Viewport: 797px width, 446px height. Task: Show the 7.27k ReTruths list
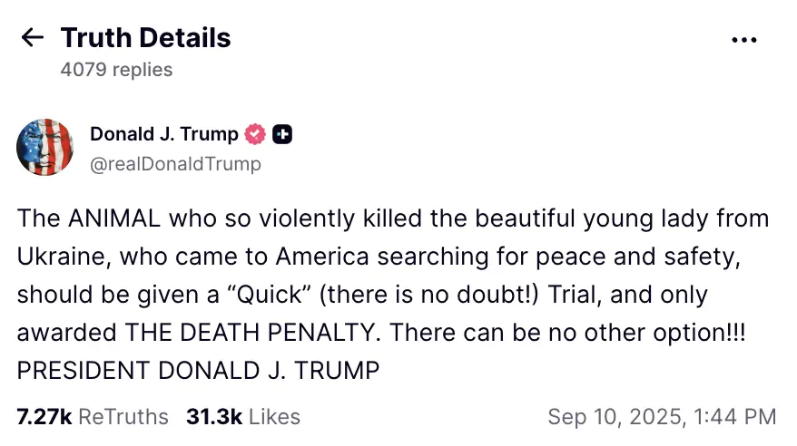pyautogui.click(x=93, y=417)
